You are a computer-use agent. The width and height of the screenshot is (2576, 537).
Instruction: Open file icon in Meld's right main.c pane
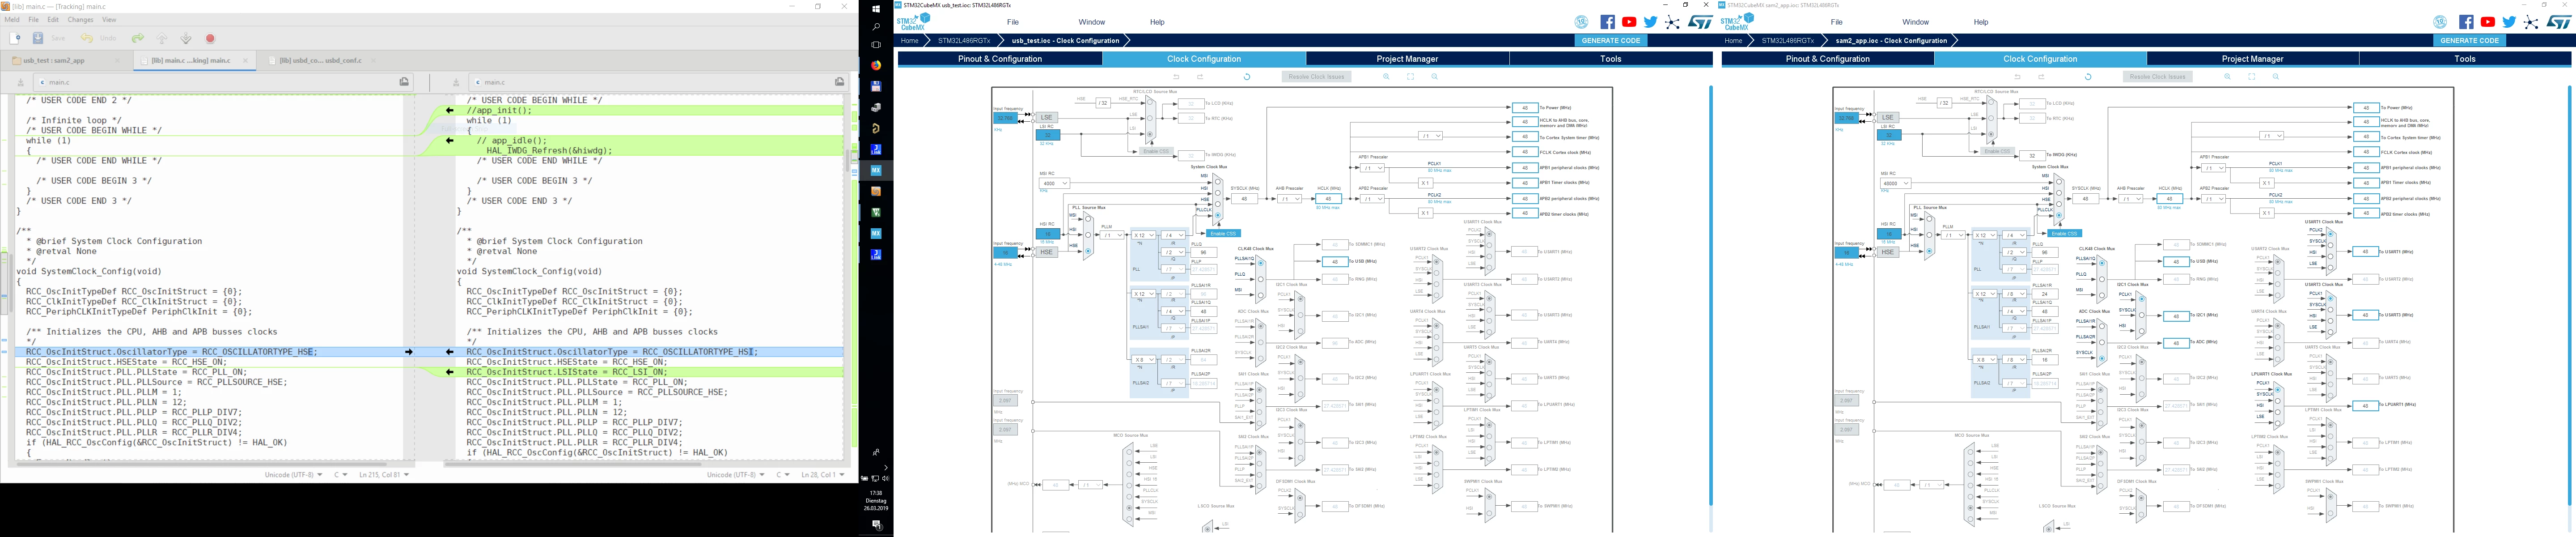[x=839, y=82]
